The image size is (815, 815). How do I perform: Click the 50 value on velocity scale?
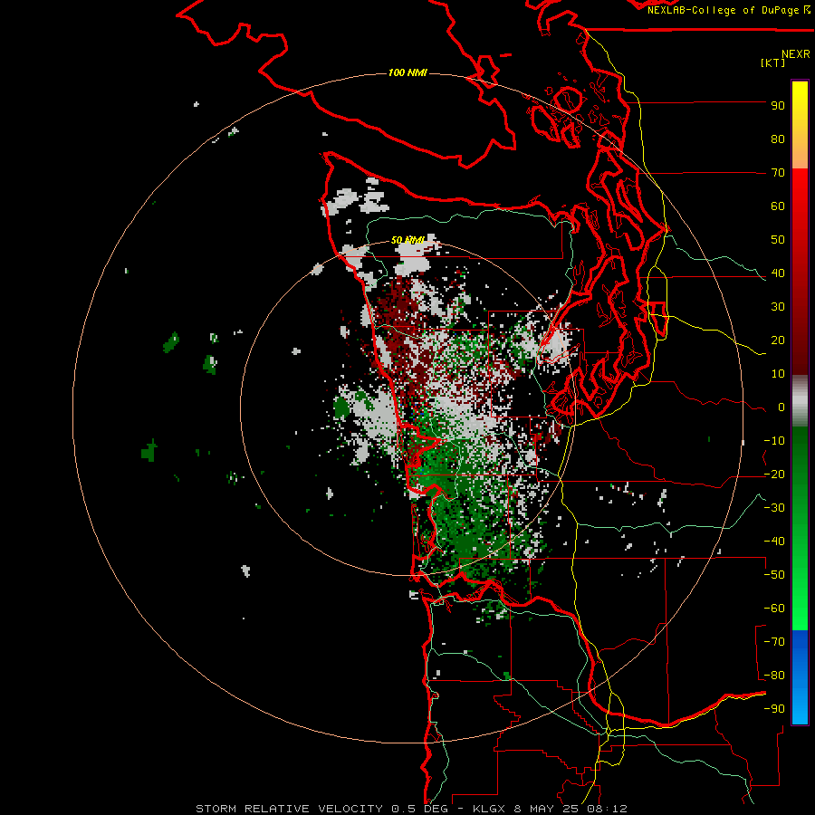[778, 240]
